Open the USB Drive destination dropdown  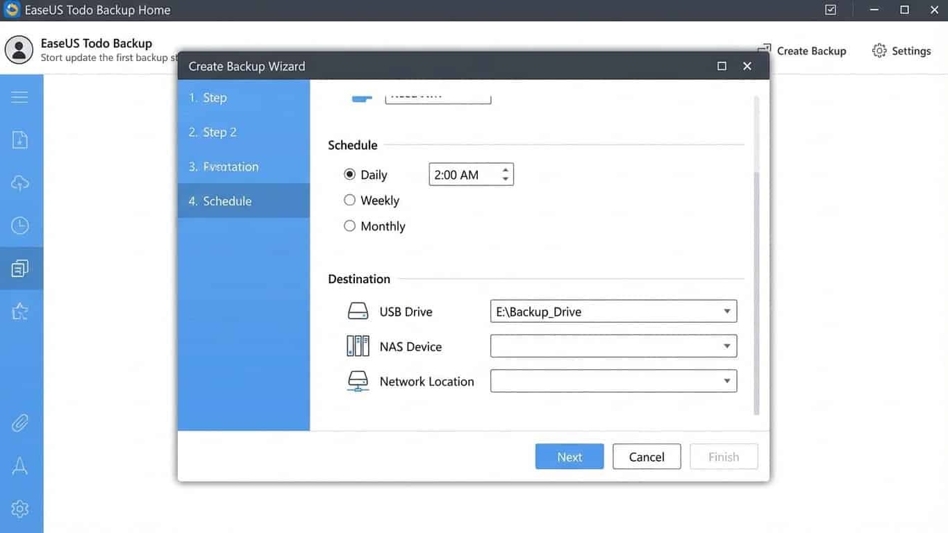coord(726,311)
